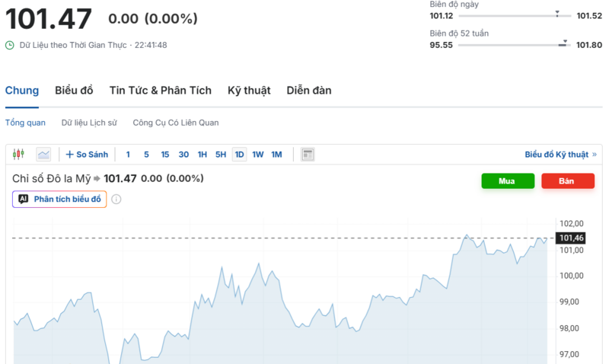The width and height of the screenshot is (609, 364).
Task: Choose the 1H chart interval
Action: pyautogui.click(x=202, y=155)
